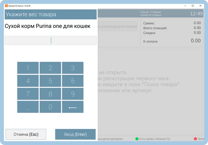Click the Бизнес.Ру Касса app icon in title bar
This screenshot has width=208, height=145.
[6, 6]
